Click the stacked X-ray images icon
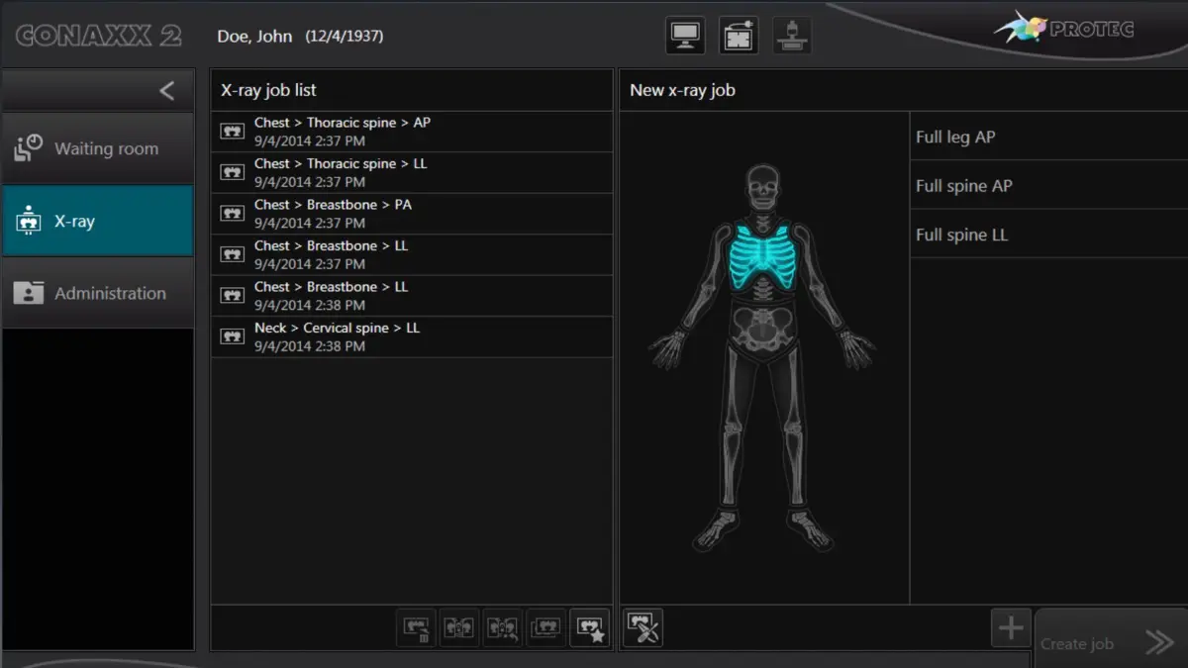This screenshot has width=1188, height=668. (x=546, y=627)
